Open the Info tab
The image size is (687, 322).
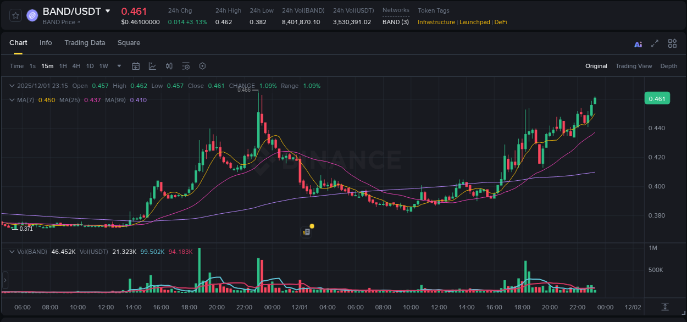pos(46,42)
